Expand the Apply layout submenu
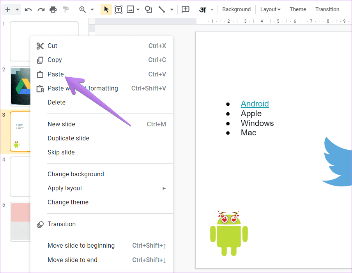Screen dimensions: 352x273 coord(102,188)
